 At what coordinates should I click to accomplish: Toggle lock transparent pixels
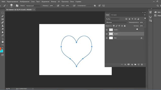point(114,26)
